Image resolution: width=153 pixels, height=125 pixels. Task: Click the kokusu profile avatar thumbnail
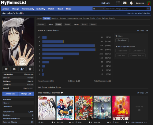pos(149,3)
